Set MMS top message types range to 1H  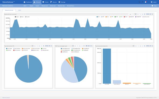(x=73, y=46)
